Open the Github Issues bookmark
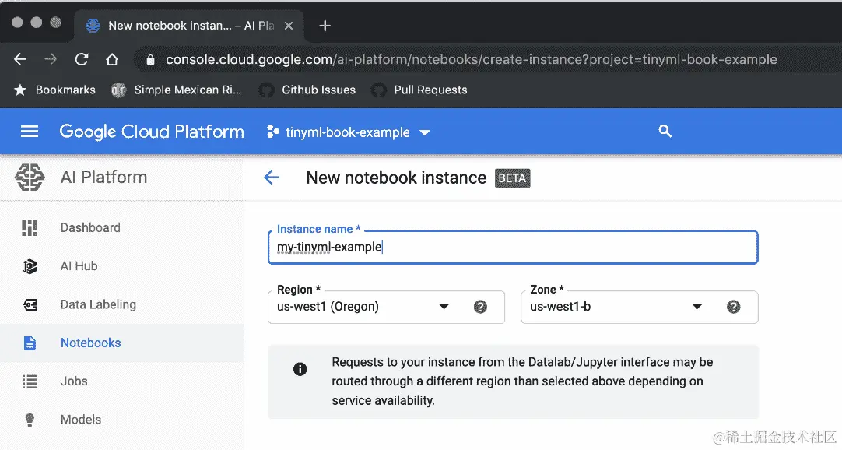Screen dimensions: 842x450 tap(318, 90)
